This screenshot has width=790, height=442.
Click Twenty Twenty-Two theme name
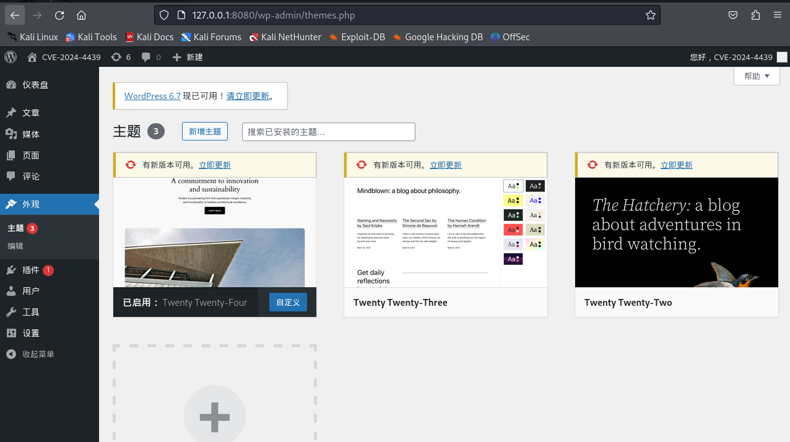coord(628,303)
